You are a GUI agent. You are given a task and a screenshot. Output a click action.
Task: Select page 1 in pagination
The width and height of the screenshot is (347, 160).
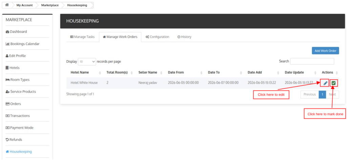tap(323, 95)
